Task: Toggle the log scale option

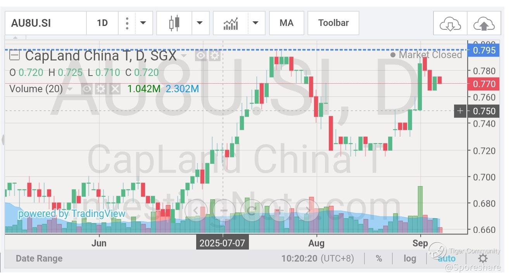Action: point(410,258)
